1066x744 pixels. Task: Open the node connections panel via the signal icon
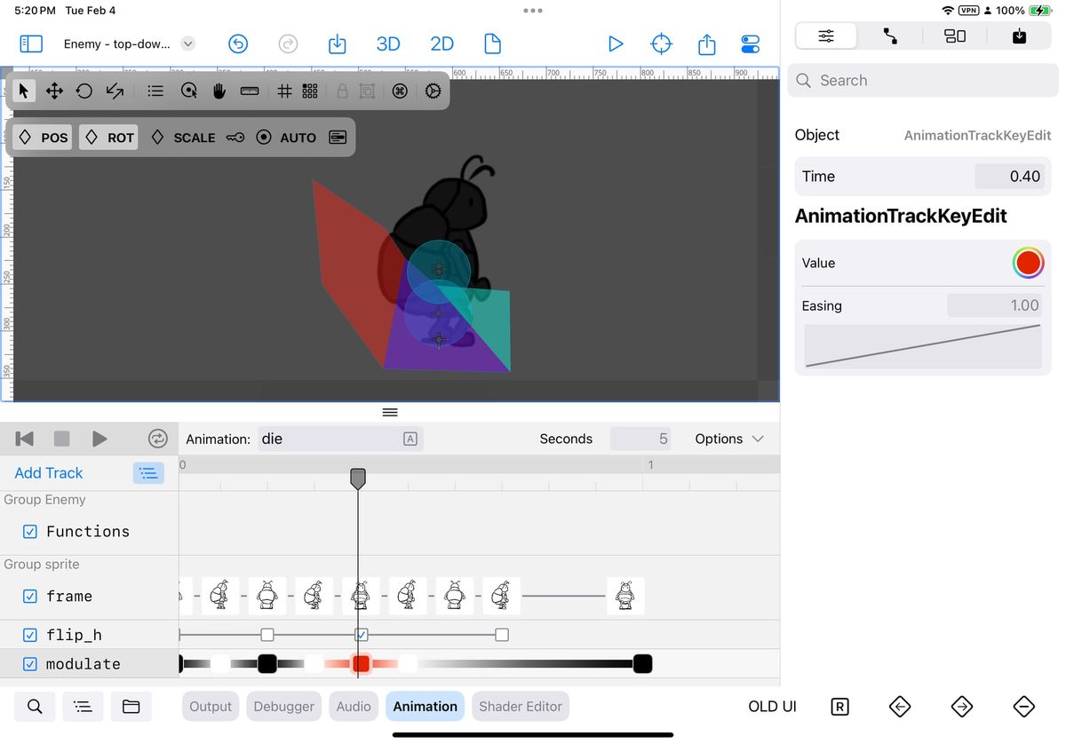coord(892,36)
